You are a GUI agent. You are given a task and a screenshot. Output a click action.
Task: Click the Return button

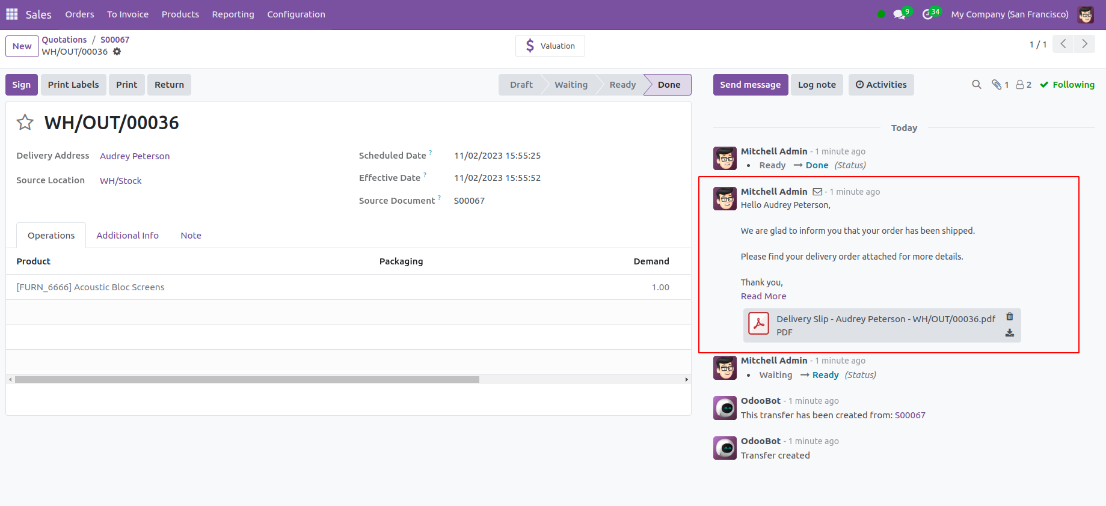[x=169, y=85]
